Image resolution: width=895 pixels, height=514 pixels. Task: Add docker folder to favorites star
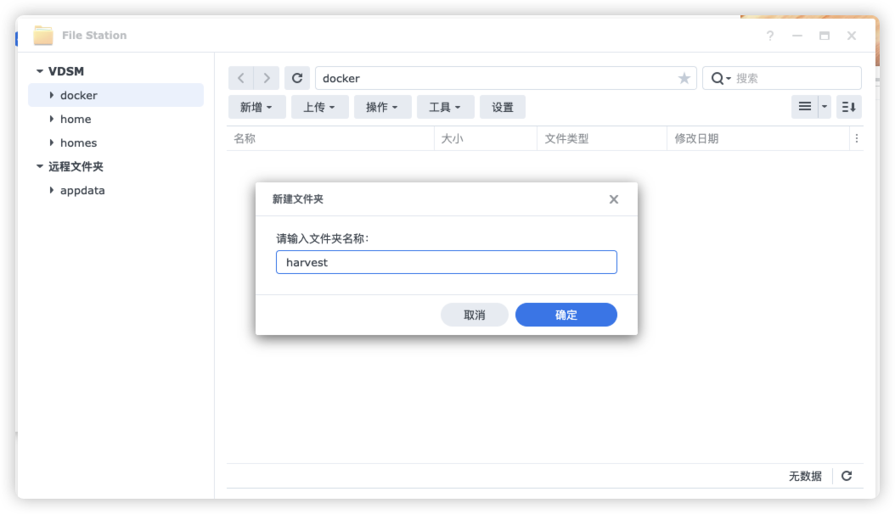click(x=684, y=78)
